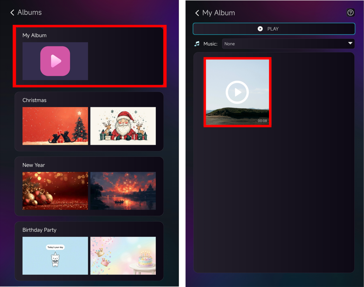Select the Christmas tree with cats thumbnail
Image resolution: width=364 pixels, height=287 pixels.
point(55,126)
